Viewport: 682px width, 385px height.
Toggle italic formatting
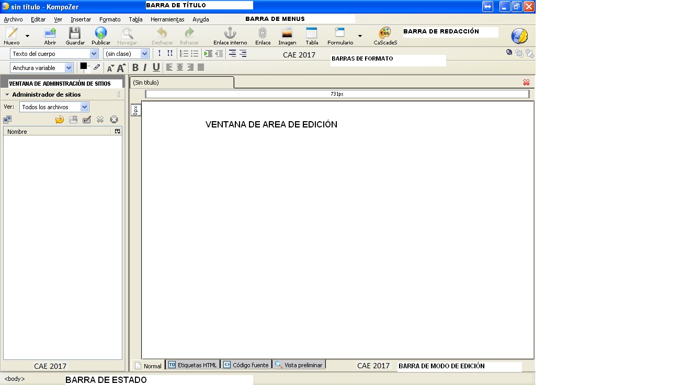click(145, 67)
